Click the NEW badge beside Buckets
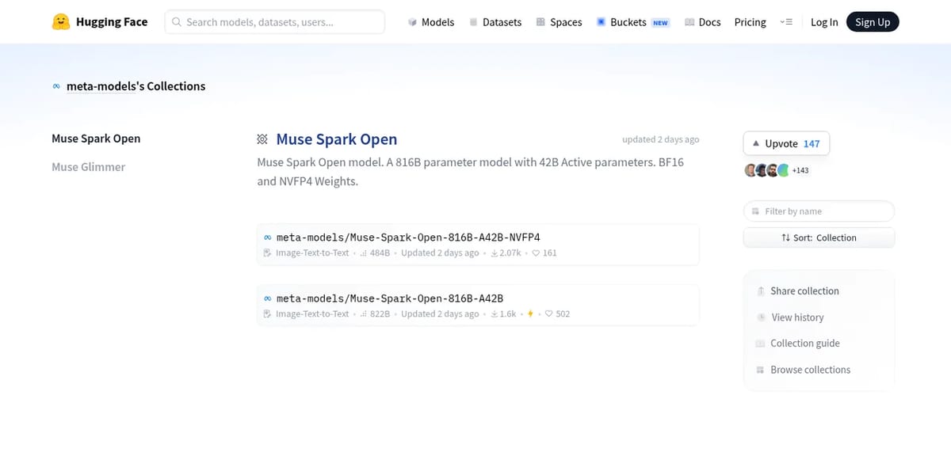The height and width of the screenshot is (475, 951). coord(660,23)
